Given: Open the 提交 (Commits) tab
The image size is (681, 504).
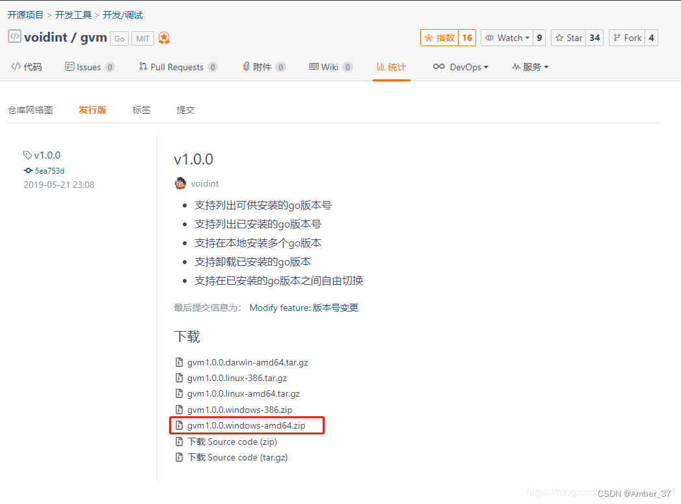Looking at the screenshot, I should (185, 109).
